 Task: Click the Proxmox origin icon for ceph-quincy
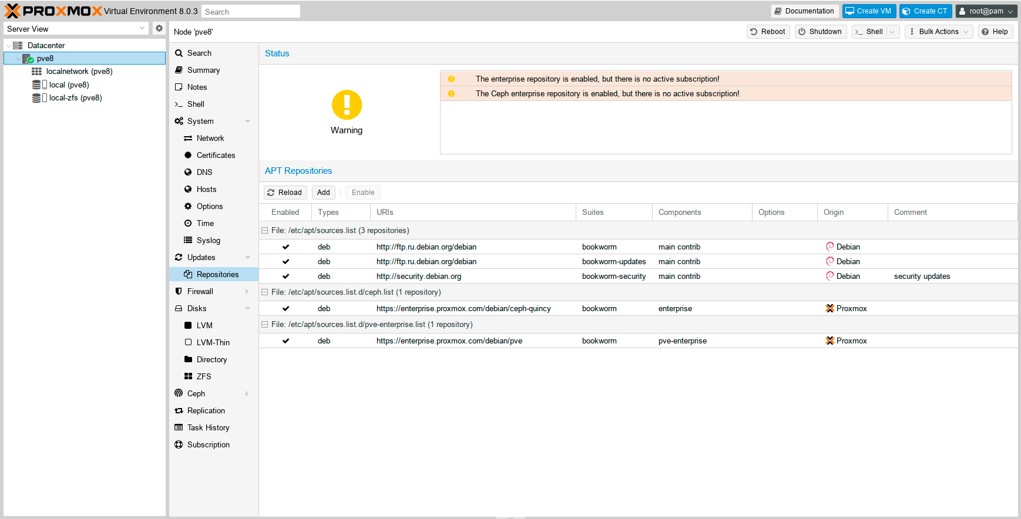pos(829,308)
